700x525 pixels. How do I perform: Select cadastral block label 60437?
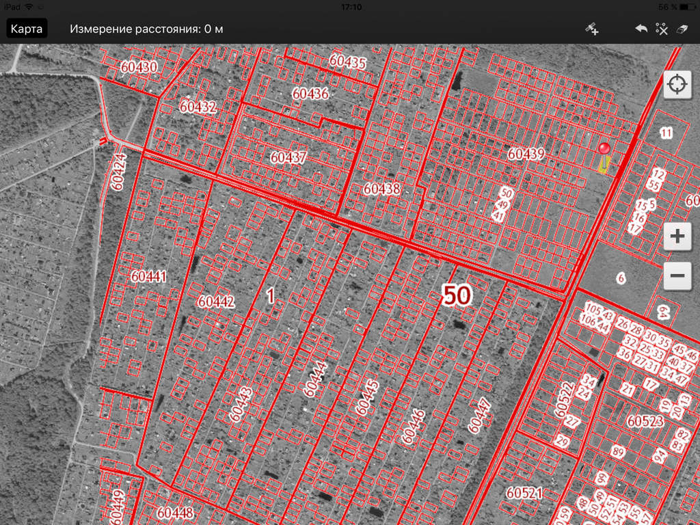pos(288,157)
